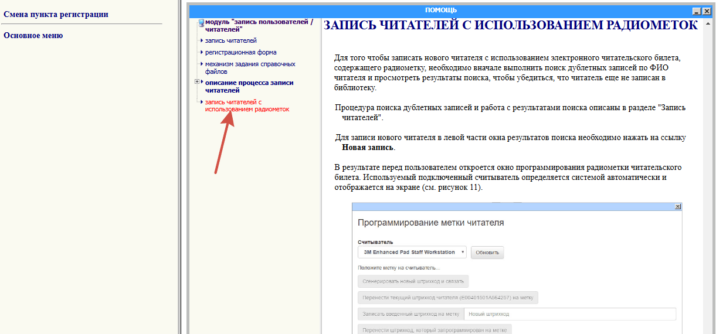Click the computer module icon in help tree
The image size is (716, 334).
(x=201, y=23)
